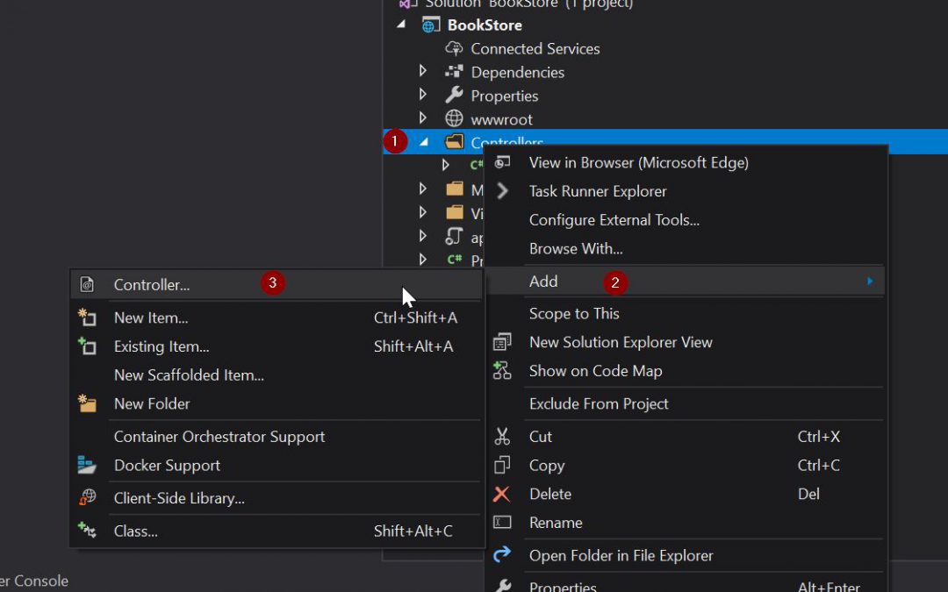Collapse the Controllers folder arrow
The width and height of the screenshot is (948, 592).
click(x=424, y=141)
